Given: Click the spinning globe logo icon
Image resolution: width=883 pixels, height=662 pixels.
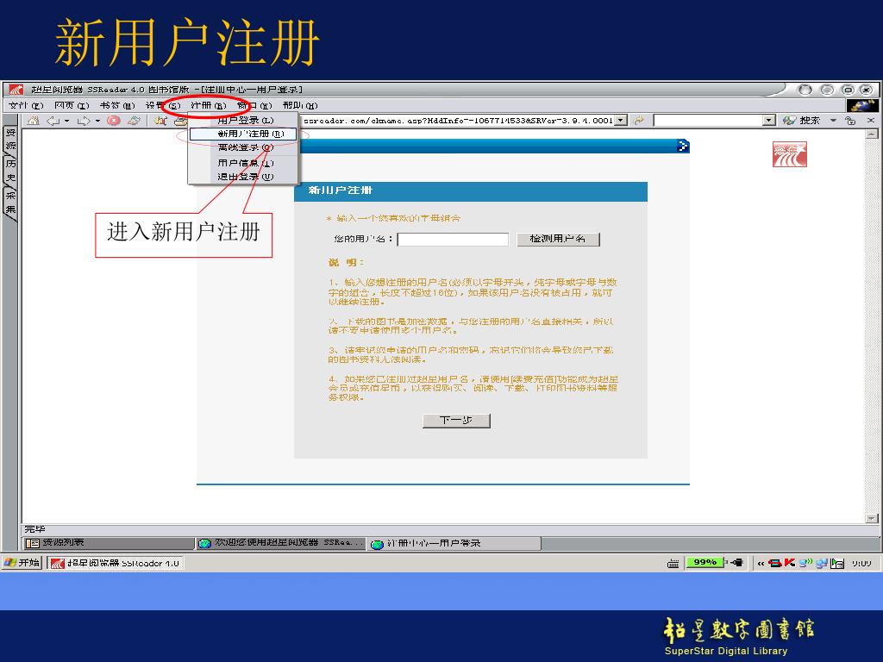Looking at the screenshot, I should [x=862, y=105].
